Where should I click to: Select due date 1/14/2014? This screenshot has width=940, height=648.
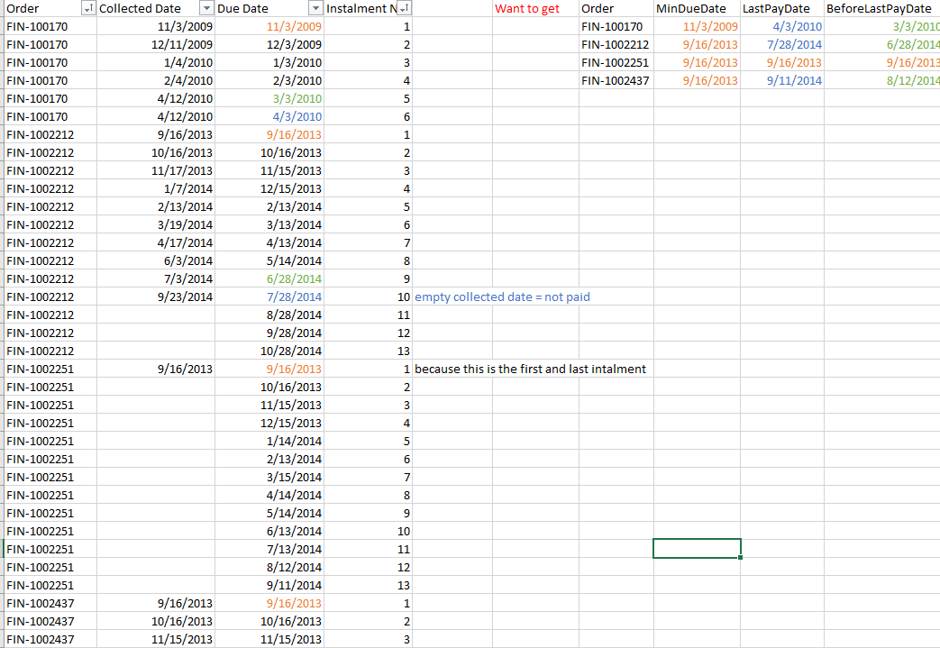pyautogui.click(x=269, y=441)
